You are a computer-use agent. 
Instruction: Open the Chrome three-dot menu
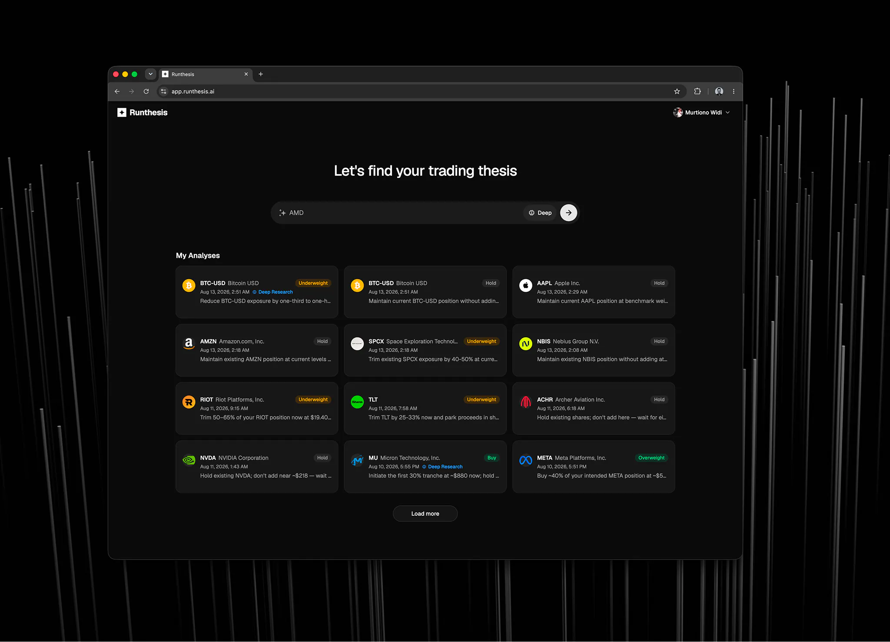tap(734, 92)
